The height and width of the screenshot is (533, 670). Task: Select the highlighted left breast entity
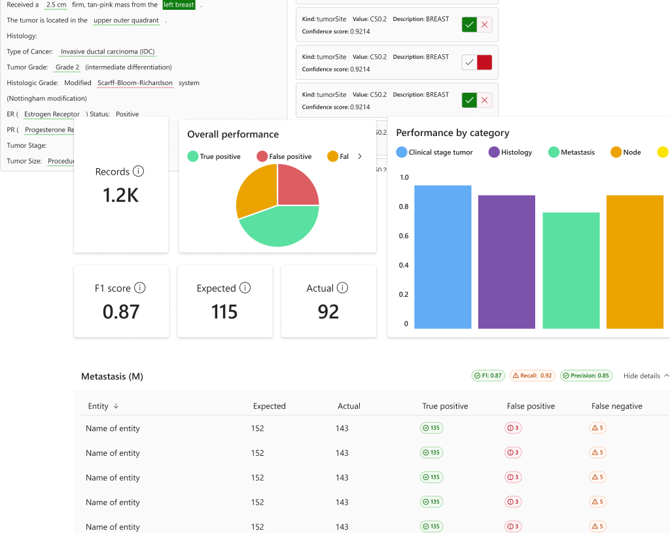tap(179, 5)
